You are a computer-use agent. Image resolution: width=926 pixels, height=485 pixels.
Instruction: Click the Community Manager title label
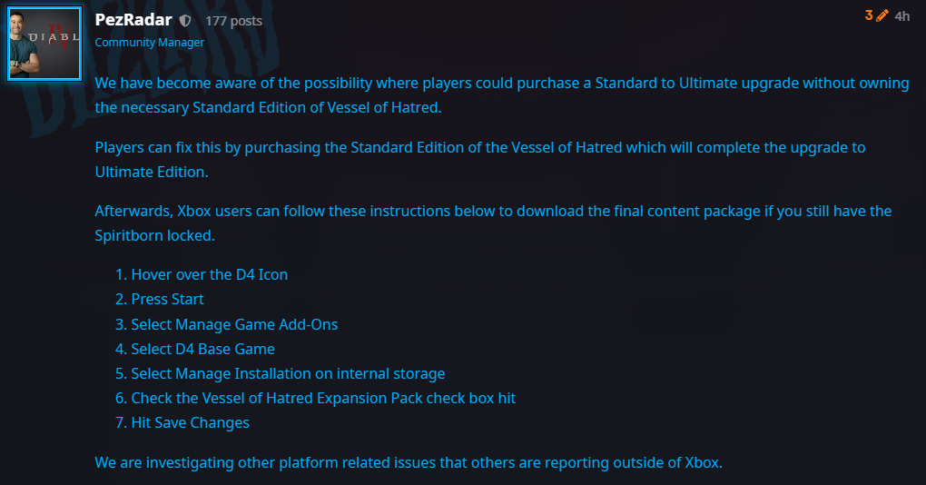click(150, 42)
